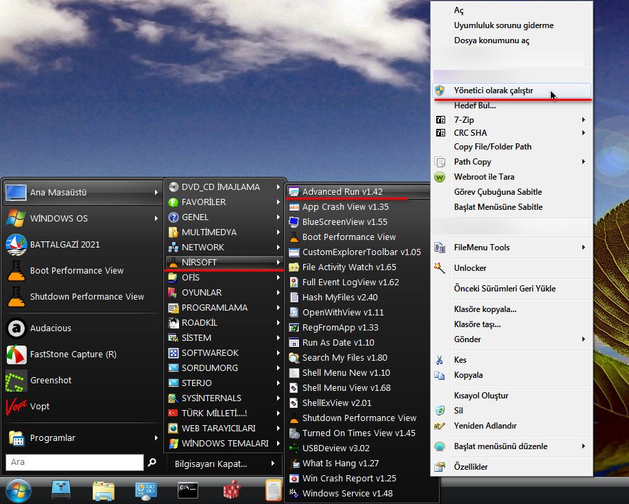Open Greenshot icon in start menu
Image resolution: width=629 pixels, height=504 pixels.
(16, 381)
